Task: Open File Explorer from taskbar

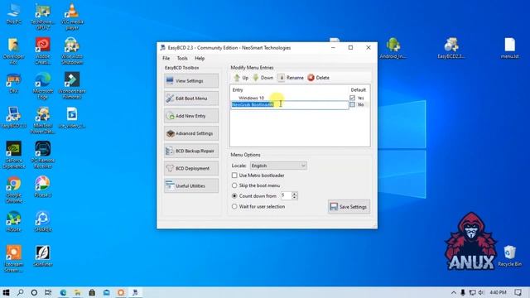Action: click(x=77, y=292)
